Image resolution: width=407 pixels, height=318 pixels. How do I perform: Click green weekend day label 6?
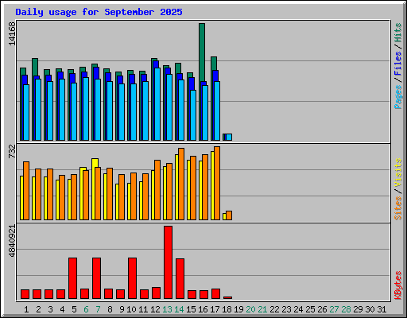(x=86, y=309)
